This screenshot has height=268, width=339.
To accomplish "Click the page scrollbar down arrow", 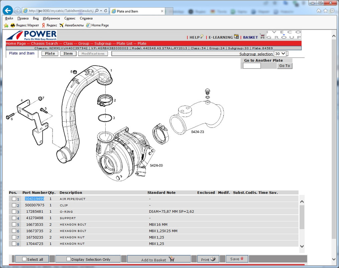I will pos(334,259).
